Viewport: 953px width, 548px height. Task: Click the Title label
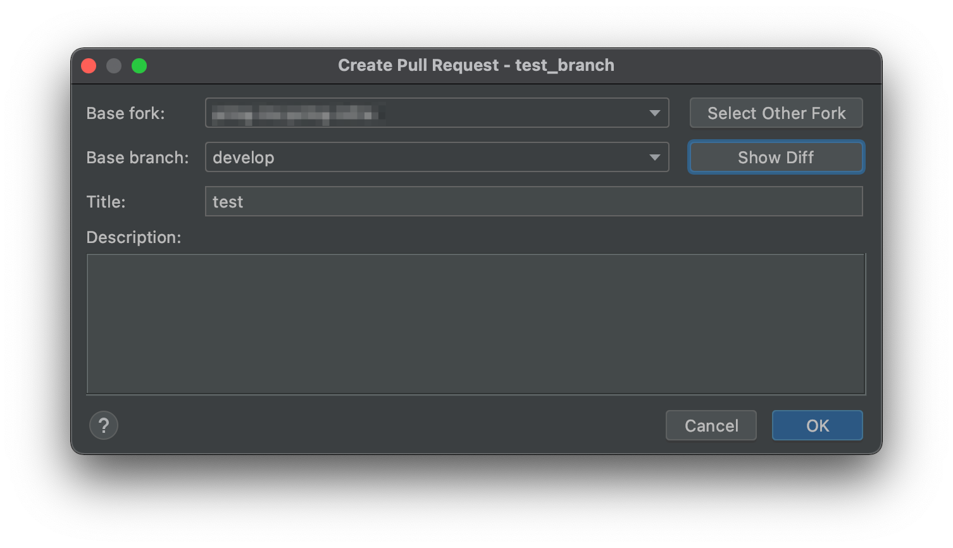coord(106,202)
